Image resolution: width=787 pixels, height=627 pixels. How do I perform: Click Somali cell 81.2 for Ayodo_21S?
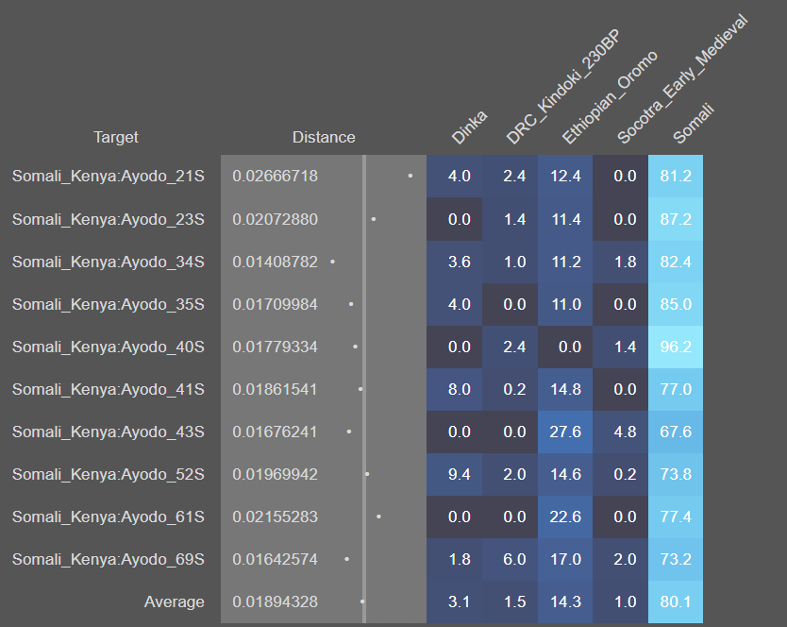coord(676,177)
